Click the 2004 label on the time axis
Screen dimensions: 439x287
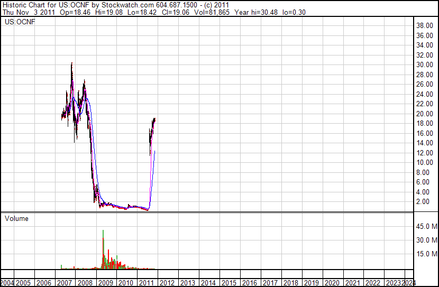point(7,283)
